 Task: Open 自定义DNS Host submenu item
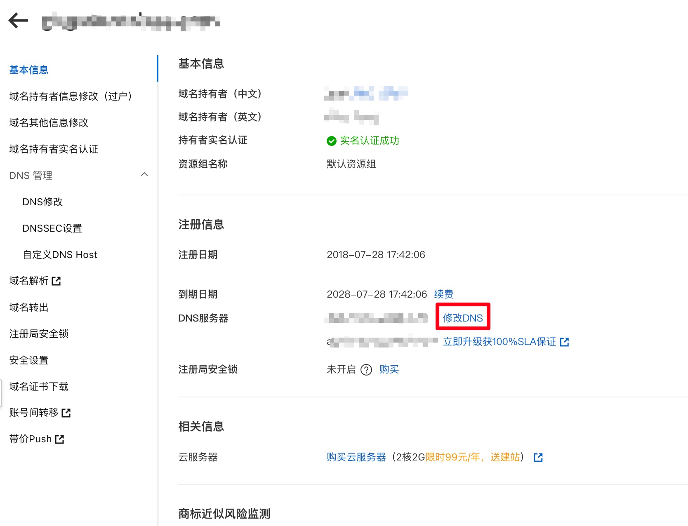tap(60, 255)
